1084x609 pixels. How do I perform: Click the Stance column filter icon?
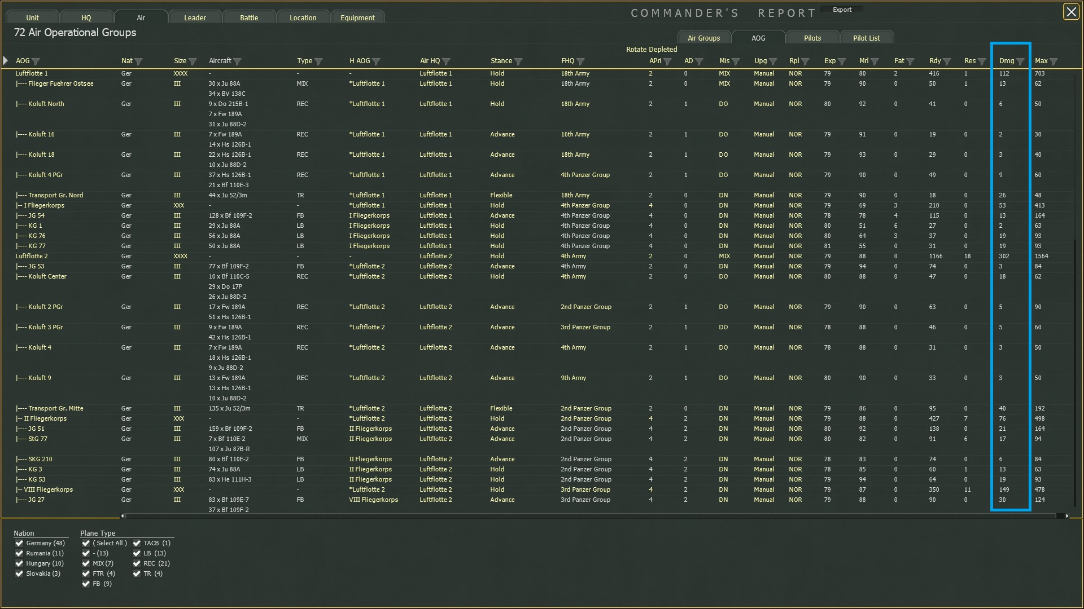519,61
